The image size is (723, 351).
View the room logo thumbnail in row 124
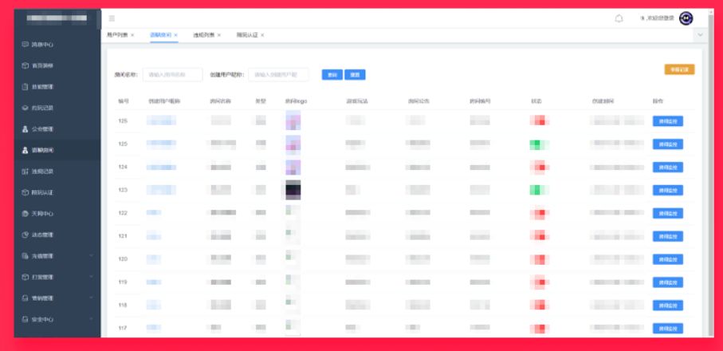click(x=293, y=167)
